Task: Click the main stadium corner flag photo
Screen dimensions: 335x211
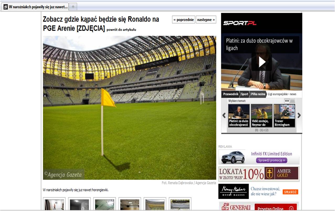Action: point(129,108)
